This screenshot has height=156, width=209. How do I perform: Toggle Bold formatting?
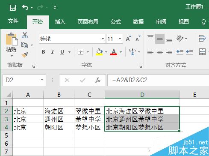pos(43,52)
